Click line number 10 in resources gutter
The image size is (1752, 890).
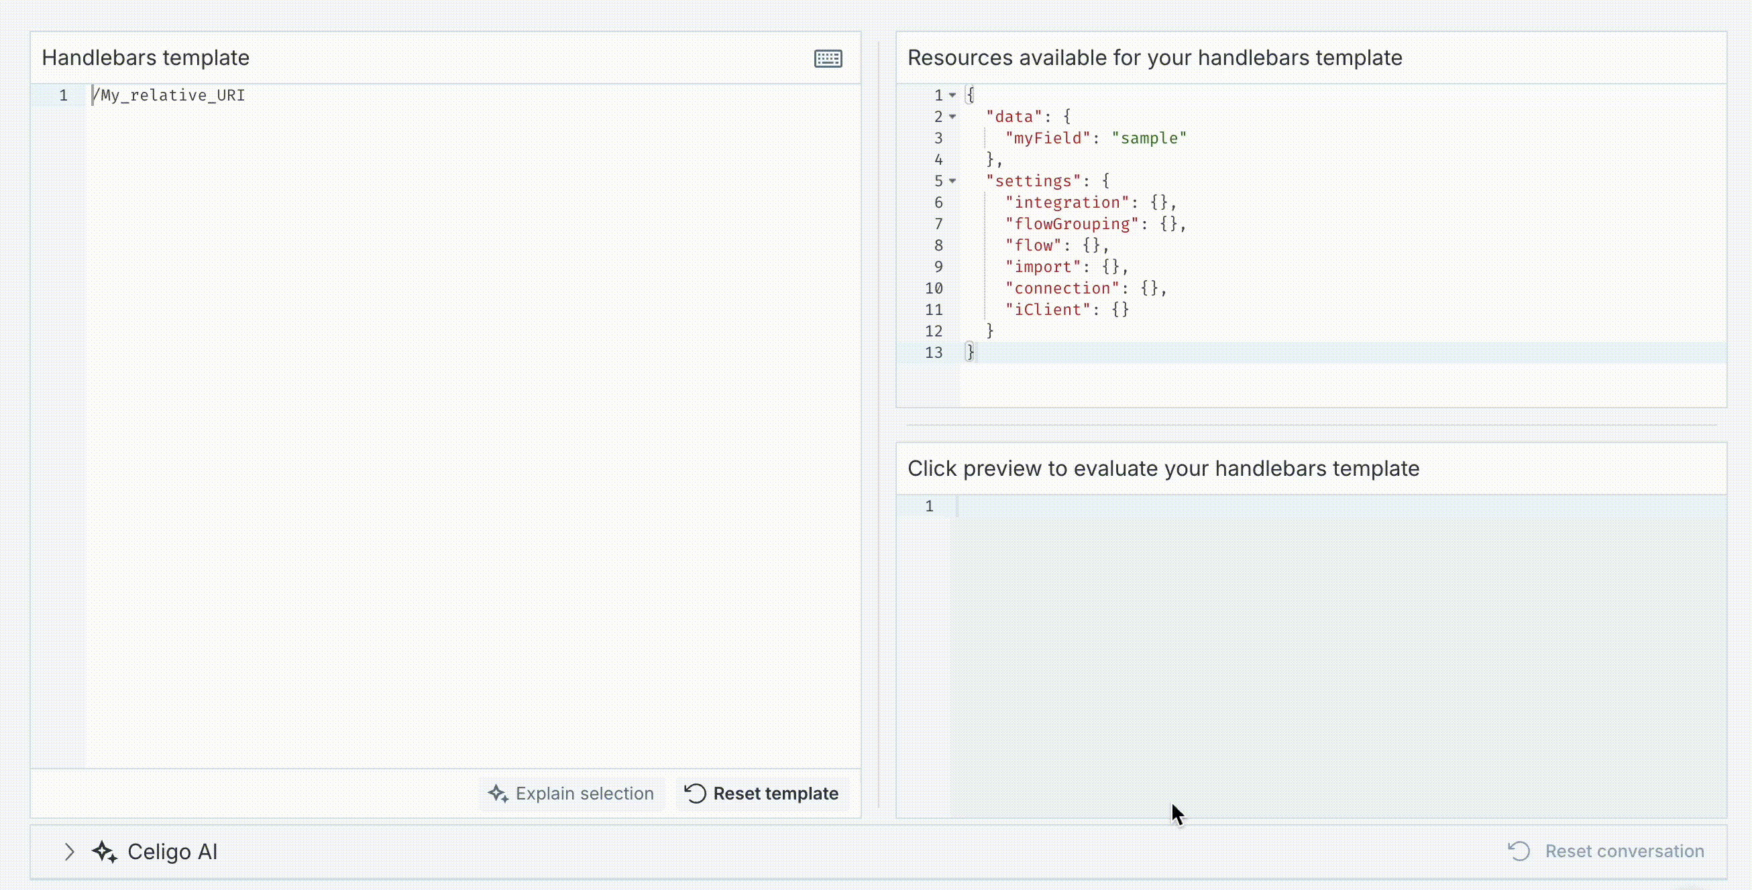pyautogui.click(x=933, y=288)
